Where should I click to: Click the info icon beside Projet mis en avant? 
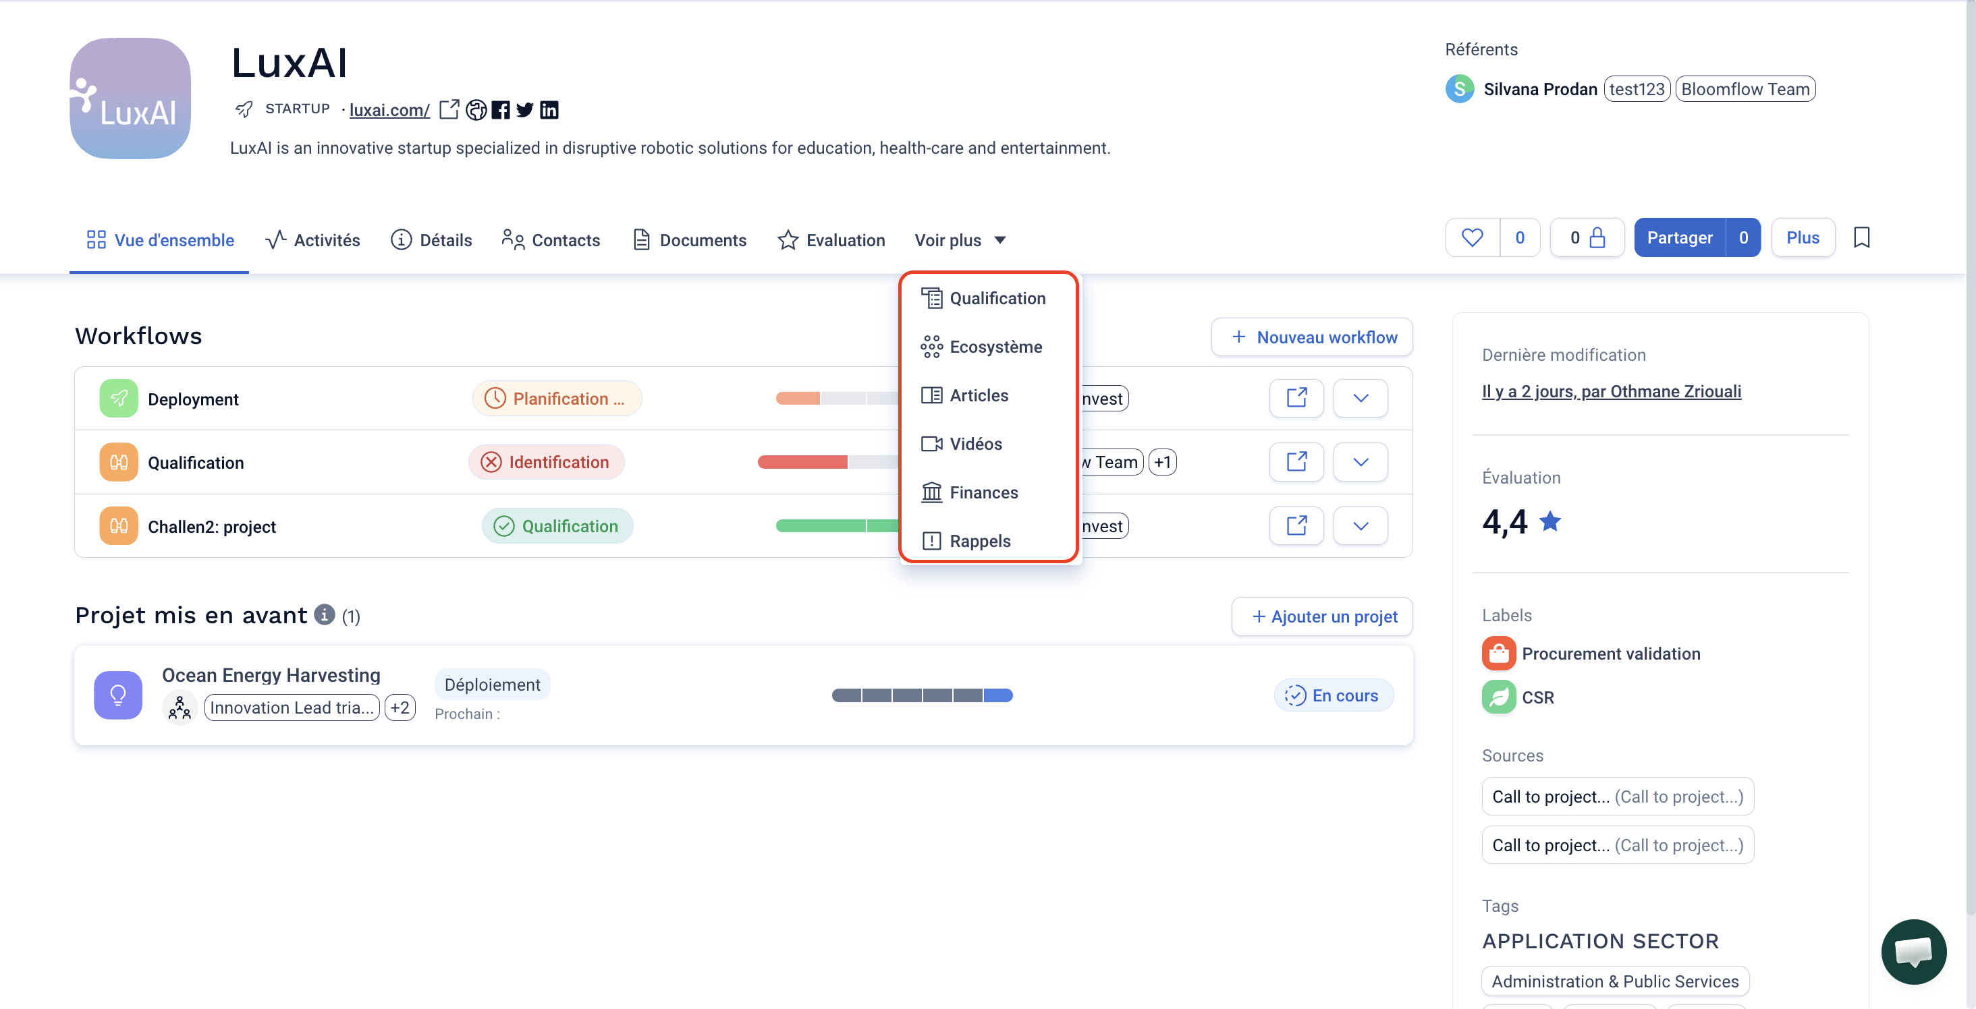coord(325,614)
